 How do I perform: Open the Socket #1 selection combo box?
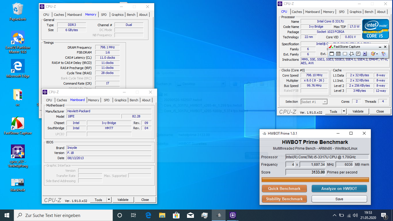314,102
